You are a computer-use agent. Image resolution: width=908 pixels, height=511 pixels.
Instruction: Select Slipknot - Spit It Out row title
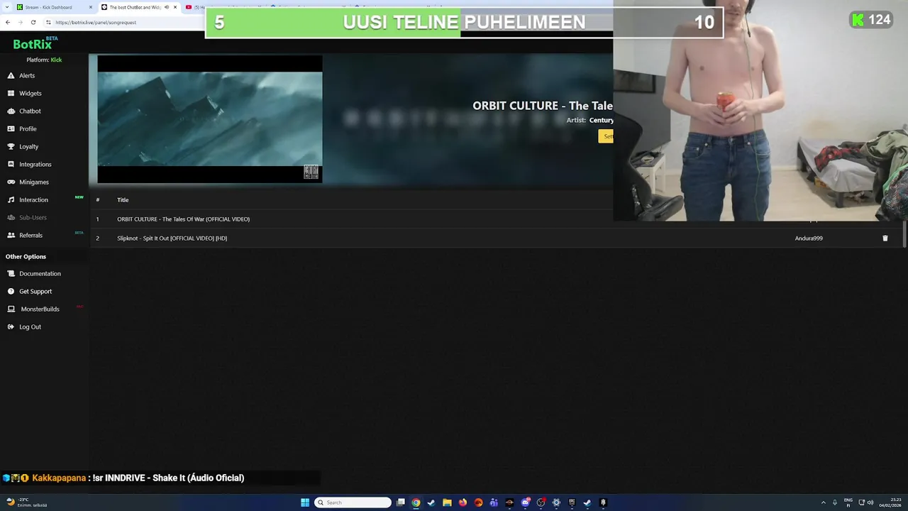click(x=172, y=238)
